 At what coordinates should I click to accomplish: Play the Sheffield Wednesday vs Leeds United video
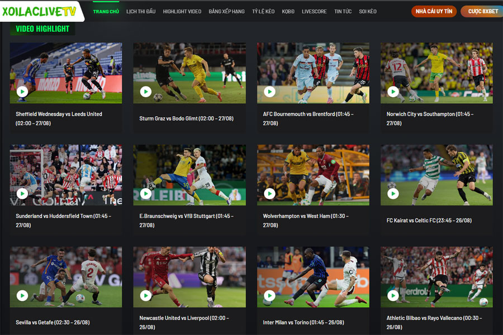[x=22, y=92]
